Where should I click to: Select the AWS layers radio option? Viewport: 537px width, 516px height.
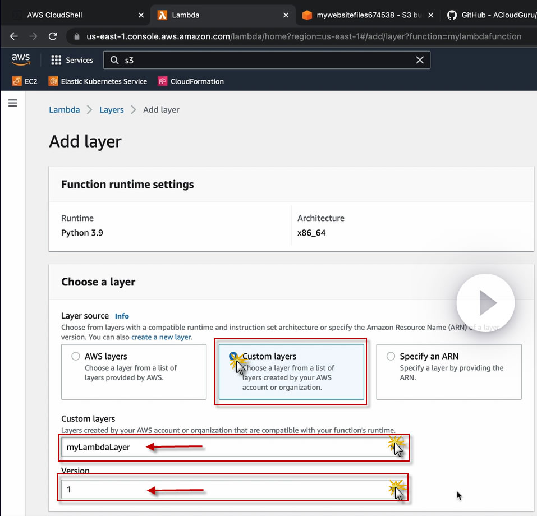[x=76, y=356]
